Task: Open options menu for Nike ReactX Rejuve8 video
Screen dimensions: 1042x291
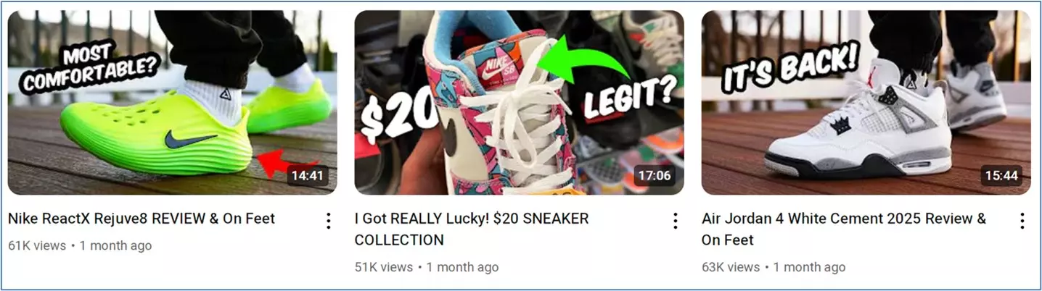Action: point(328,221)
